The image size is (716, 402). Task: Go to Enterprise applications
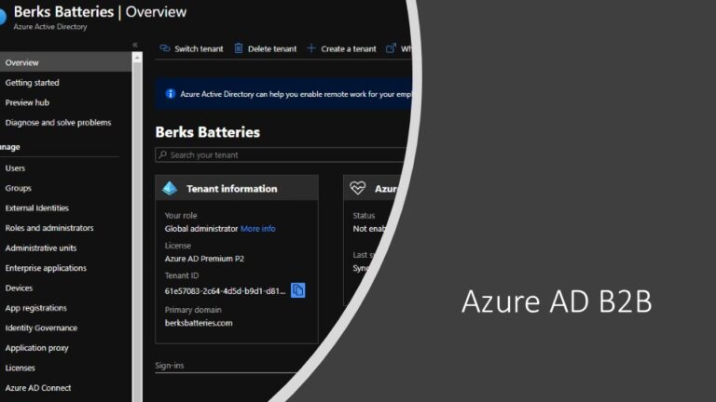tap(46, 268)
